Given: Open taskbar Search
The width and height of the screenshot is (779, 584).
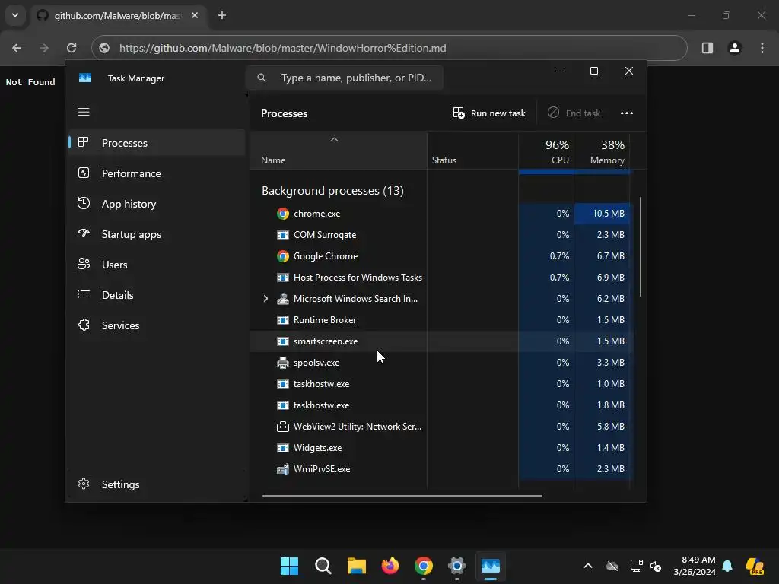Looking at the screenshot, I should (323, 566).
